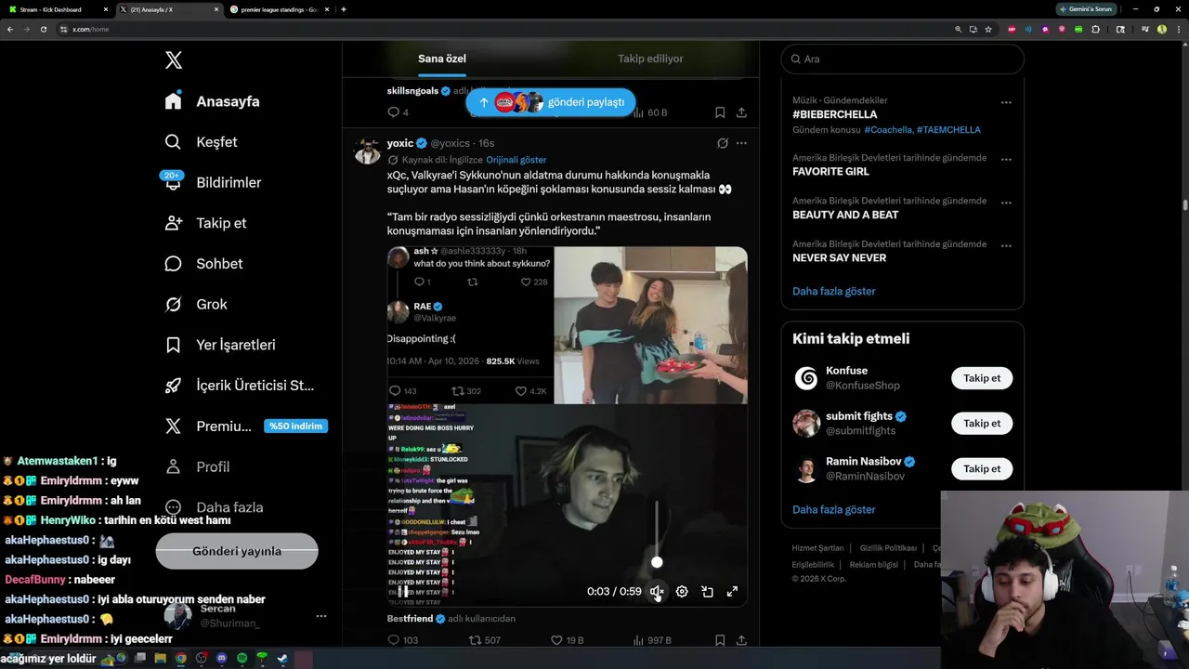Open more options for #BIEBERCHELLA trend

coord(1006,102)
